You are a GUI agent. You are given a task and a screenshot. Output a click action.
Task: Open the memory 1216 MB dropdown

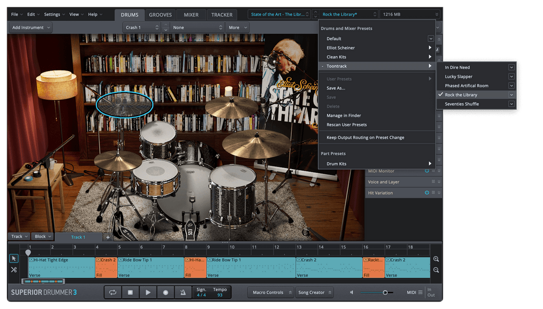click(410, 14)
